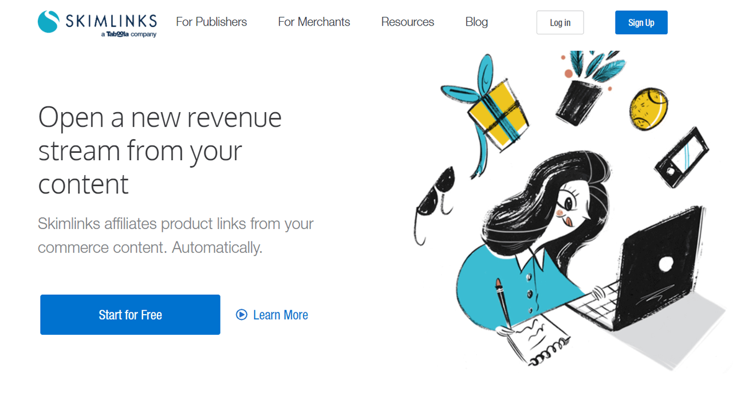Viewport: 733px width, 412px height.
Task: Follow the Learn More text link
Action: click(x=280, y=315)
